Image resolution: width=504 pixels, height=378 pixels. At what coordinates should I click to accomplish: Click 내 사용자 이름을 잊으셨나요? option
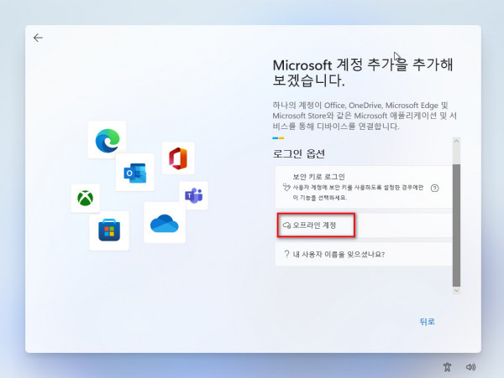pos(364,254)
